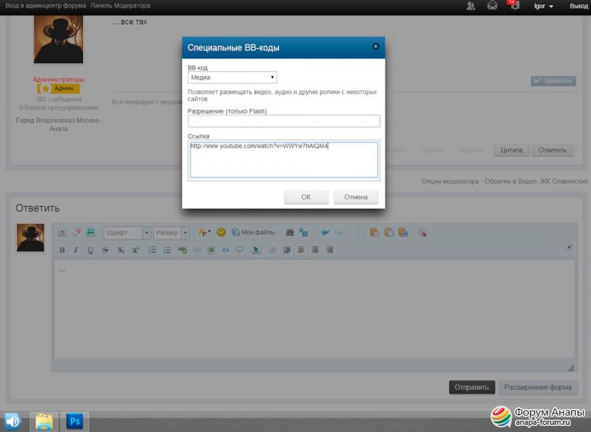Toggle bold formatting in reply editor
The image size is (591, 432).
pyautogui.click(x=62, y=250)
